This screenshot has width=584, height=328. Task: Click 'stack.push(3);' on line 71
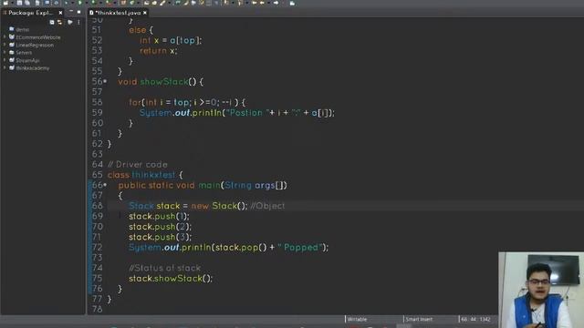click(x=161, y=237)
